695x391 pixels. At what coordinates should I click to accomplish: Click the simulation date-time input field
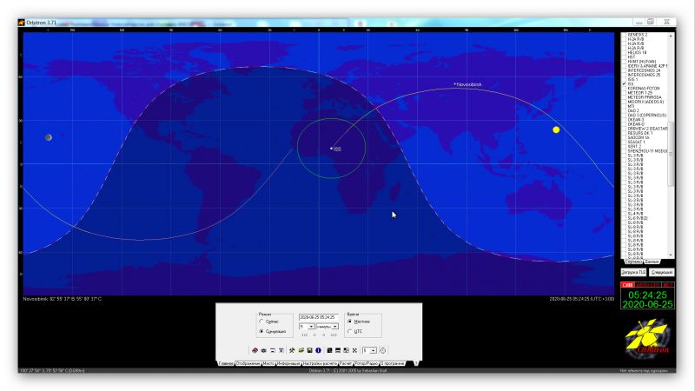point(319,317)
